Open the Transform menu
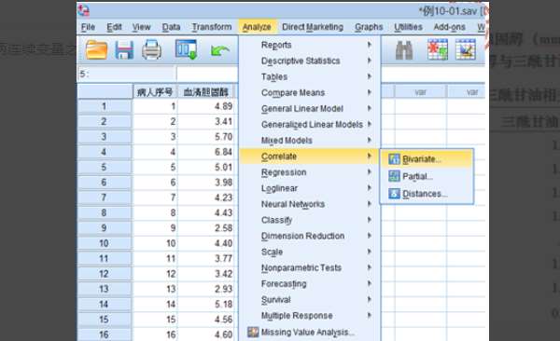 212,27
